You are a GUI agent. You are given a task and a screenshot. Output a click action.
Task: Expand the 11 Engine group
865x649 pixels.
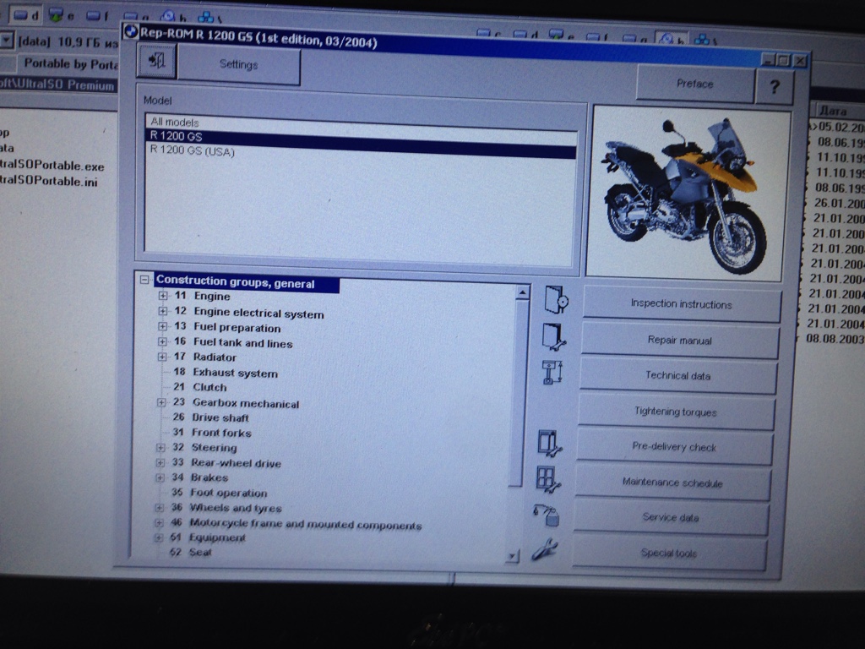click(x=163, y=296)
